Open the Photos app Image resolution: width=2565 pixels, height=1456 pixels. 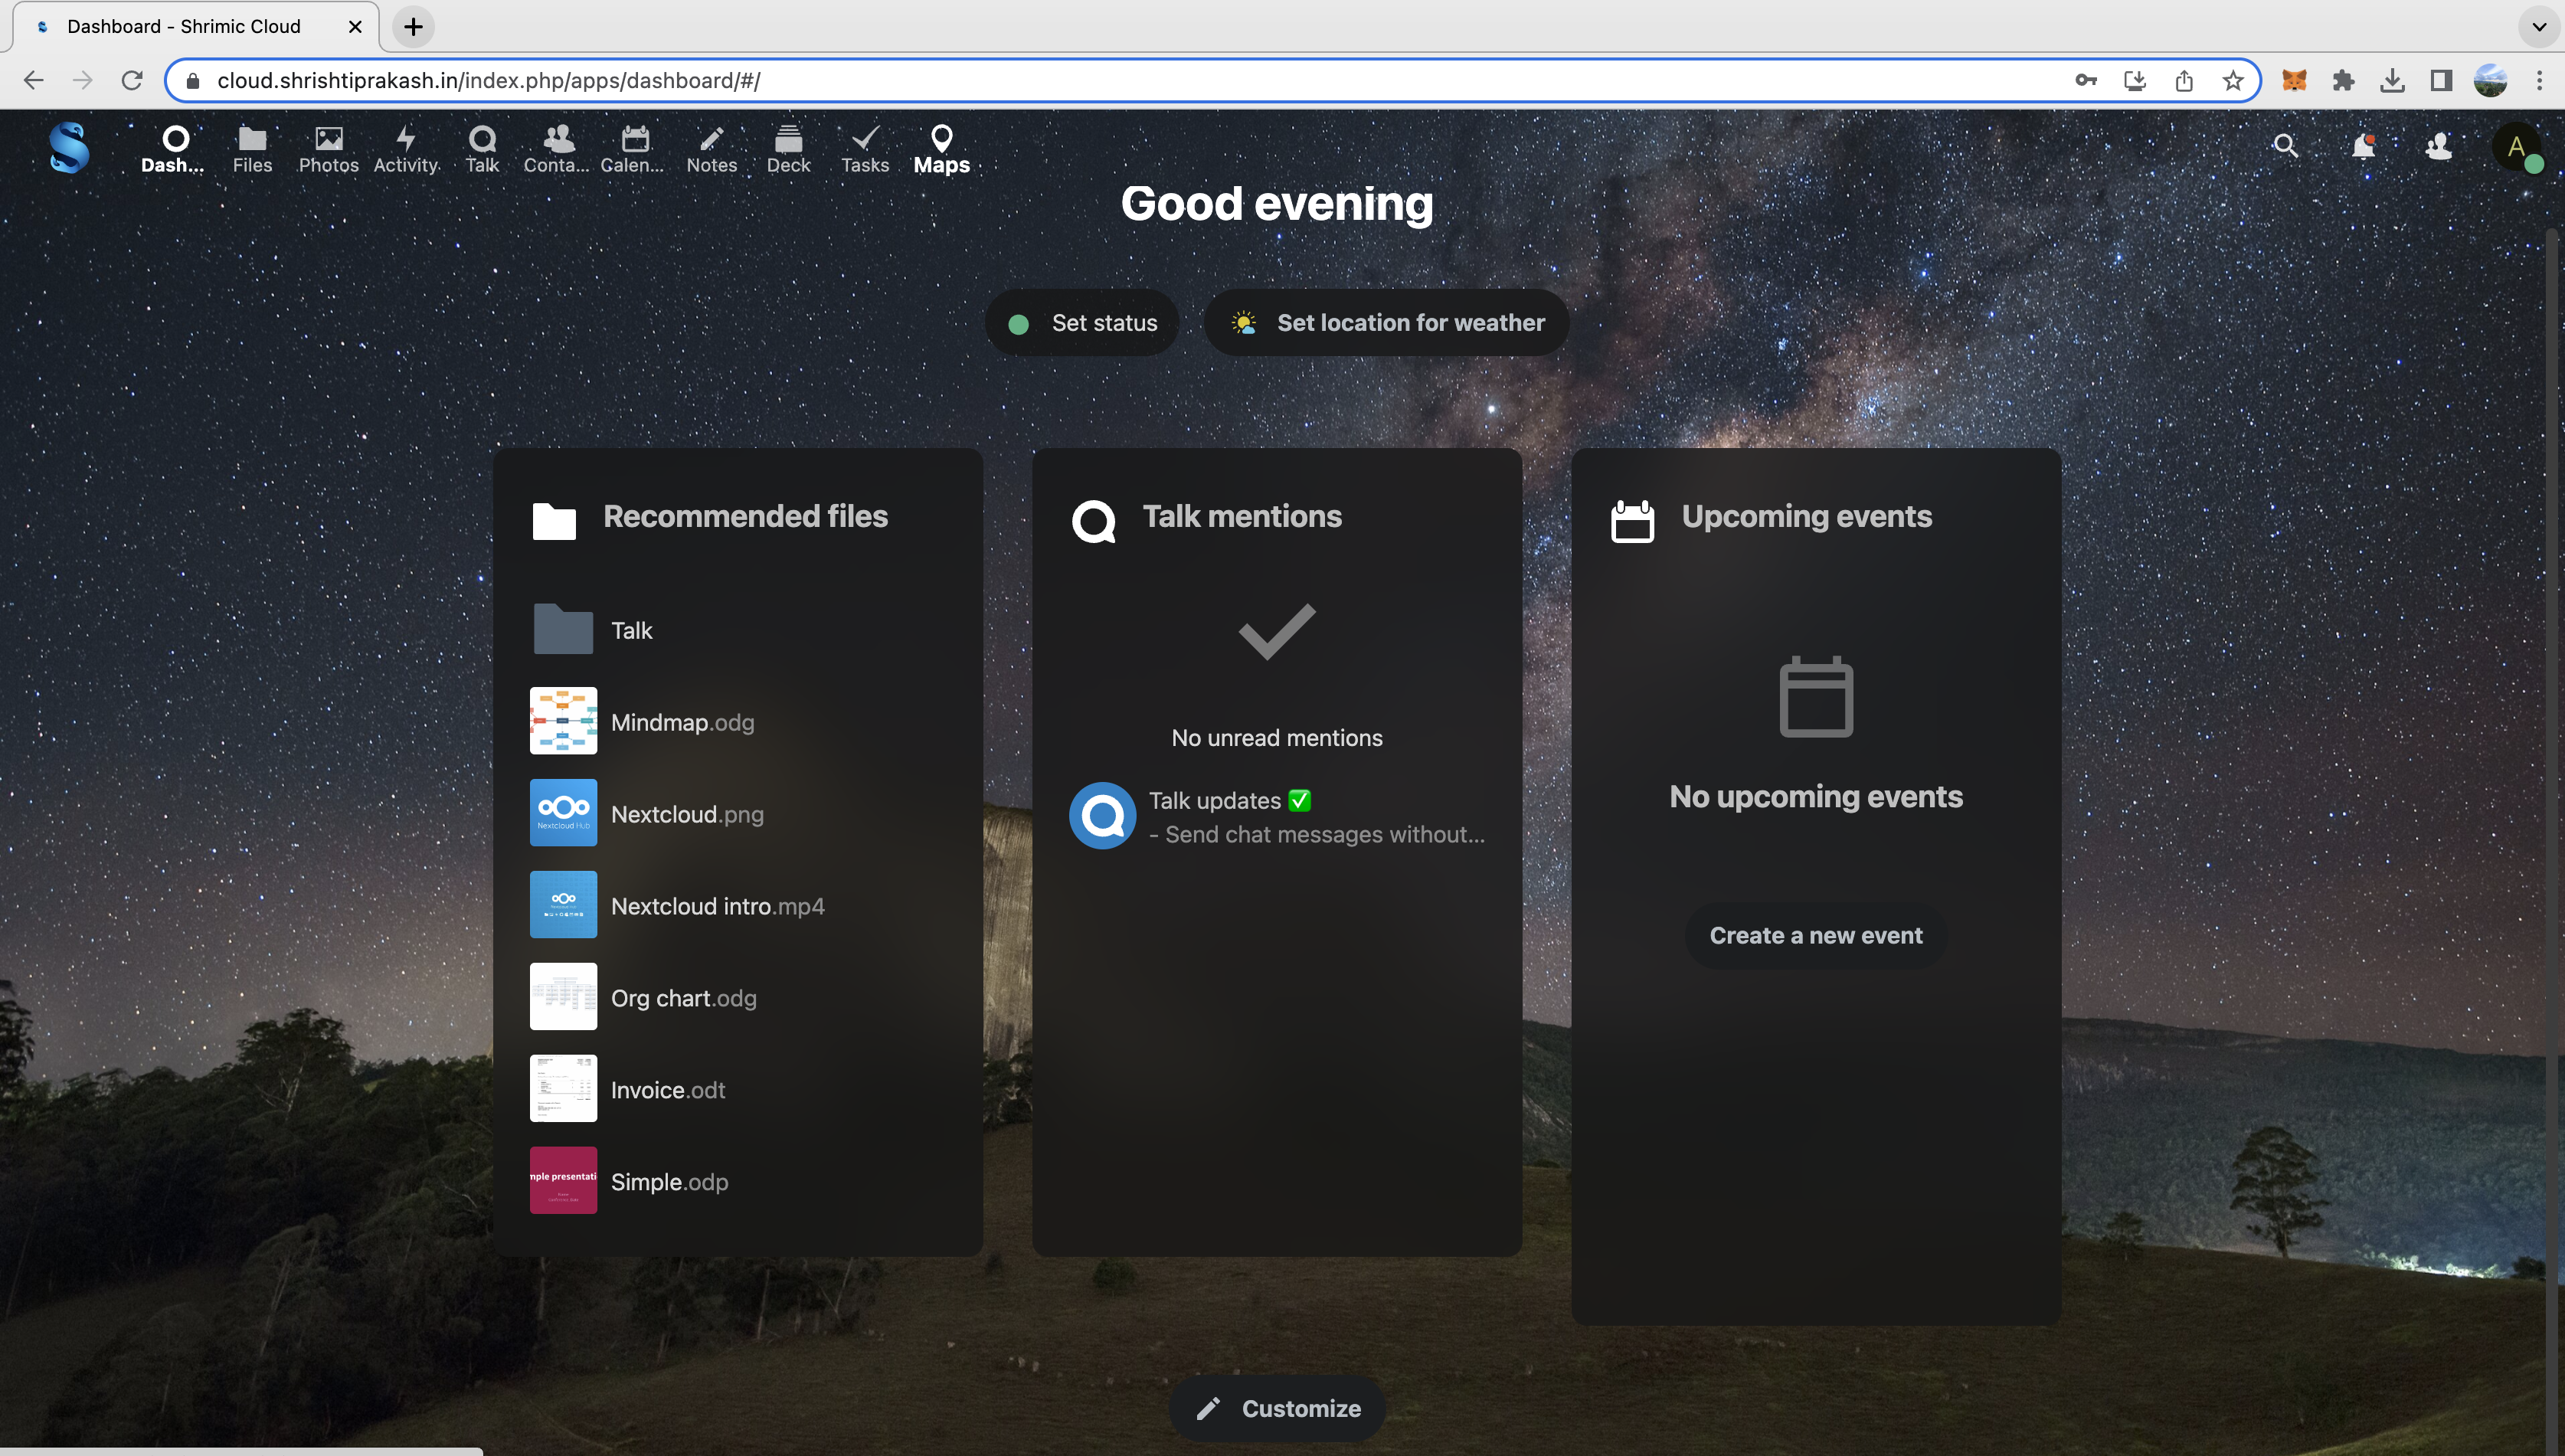pos(328,148)
